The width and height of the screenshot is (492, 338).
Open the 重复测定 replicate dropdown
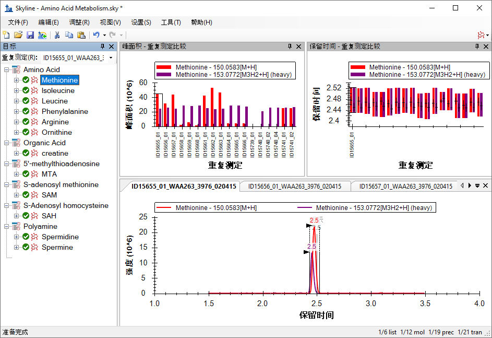click(x=110, y=57)
